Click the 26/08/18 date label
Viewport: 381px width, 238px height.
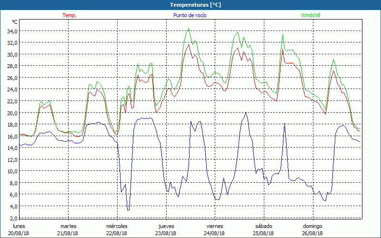(312, 233)
